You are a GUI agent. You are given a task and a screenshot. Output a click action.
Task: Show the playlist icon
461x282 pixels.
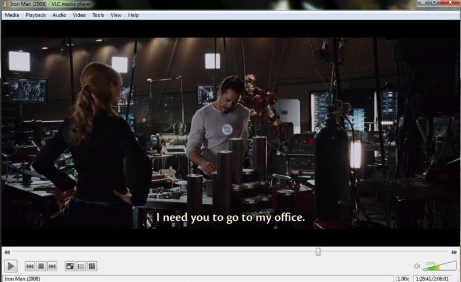point(81,266)
